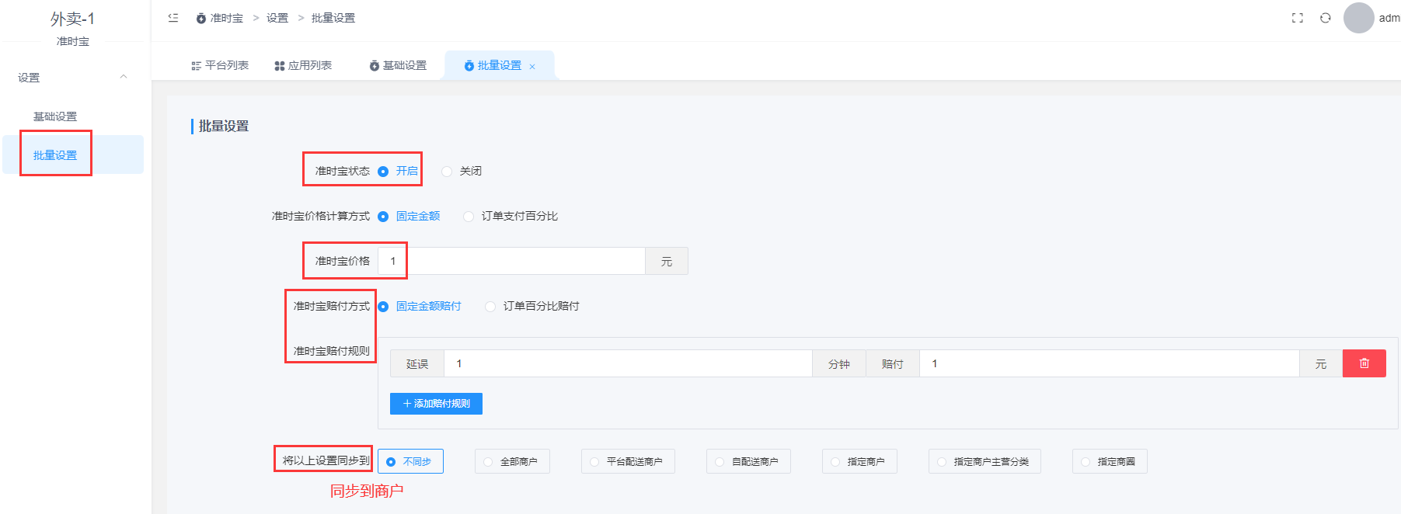Open 基础设置 in the sidebar
1401x514 pixels.
55,116
